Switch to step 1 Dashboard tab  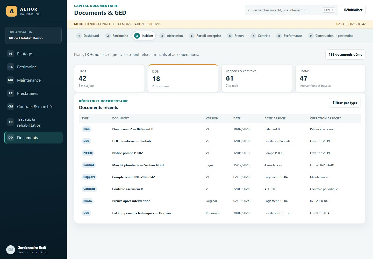coord(88,36)
